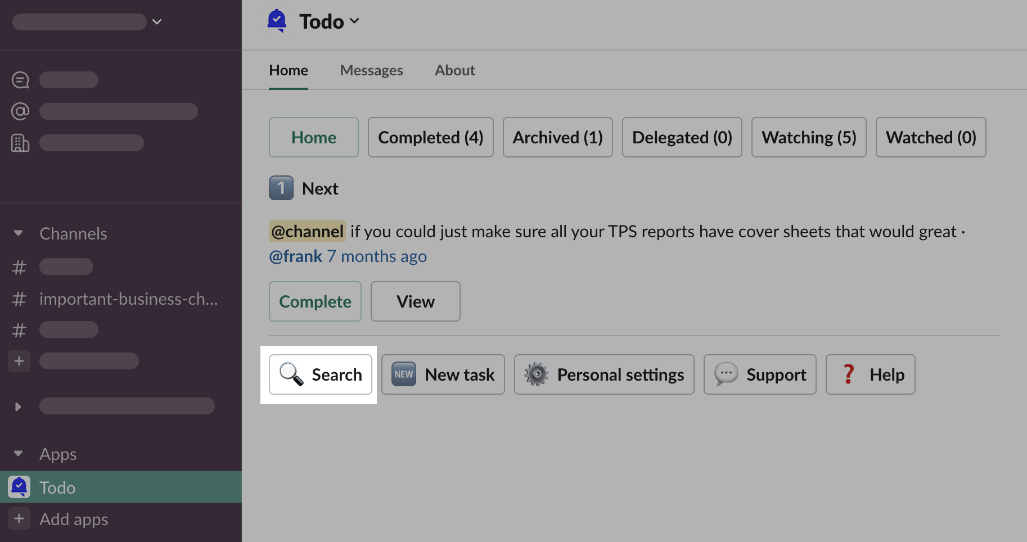Click the @frank mention link
Screen dimensions: 1027x542
point(296,256)
